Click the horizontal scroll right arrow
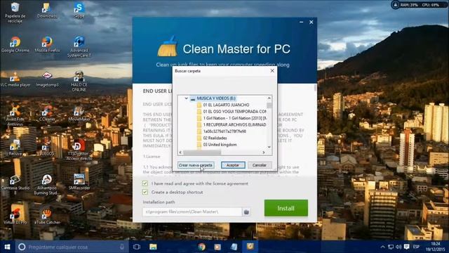This screenshot has height=253, width=449. [264, 153]
